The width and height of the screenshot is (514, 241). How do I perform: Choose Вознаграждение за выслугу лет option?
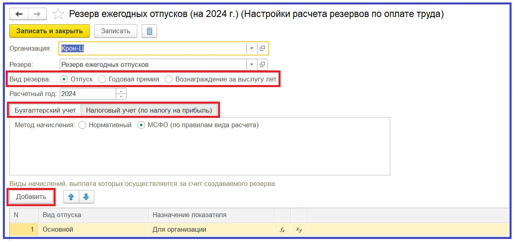click(x=168, y=79)
